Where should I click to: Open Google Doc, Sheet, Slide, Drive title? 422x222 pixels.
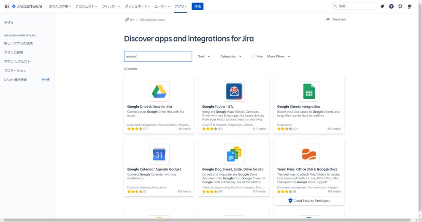[x=233, y=169]
